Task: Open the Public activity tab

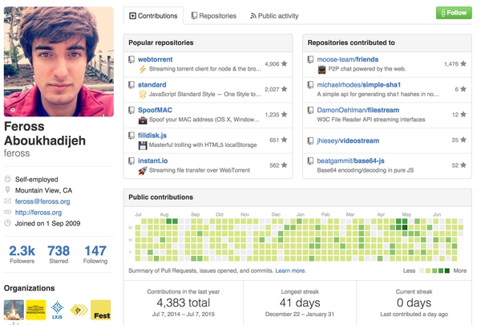Action: coord(274,16)
